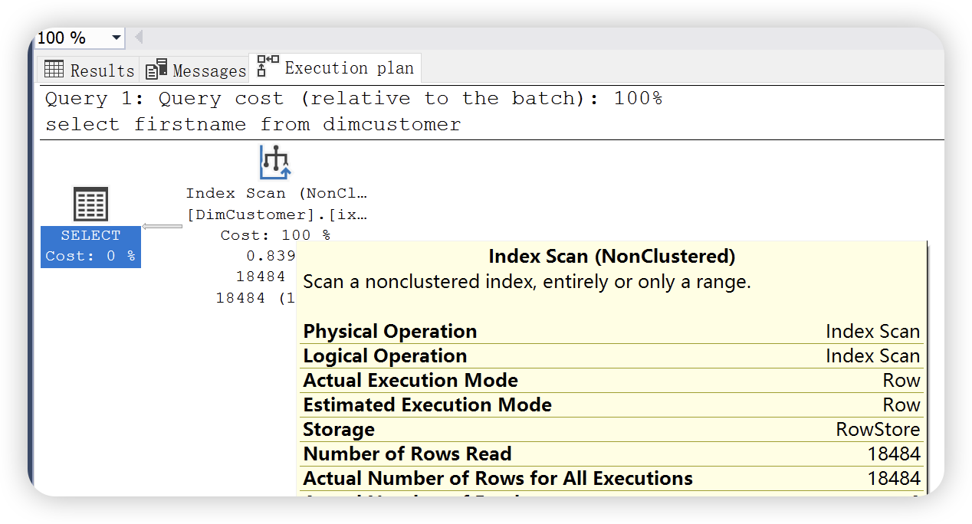This screenshot has width=972, height=524.
Task: Click the Logical Operation tooltip row
Action: pos(612,356)
